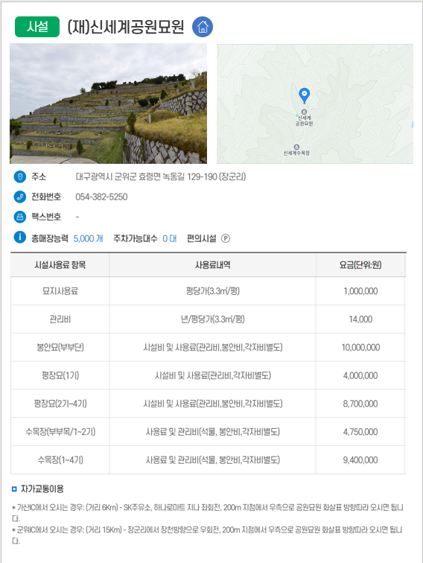The width and height of the screenshot is (423, 563).
Task: Click the 9,400,000 fee cell
Action: [360, 460]
